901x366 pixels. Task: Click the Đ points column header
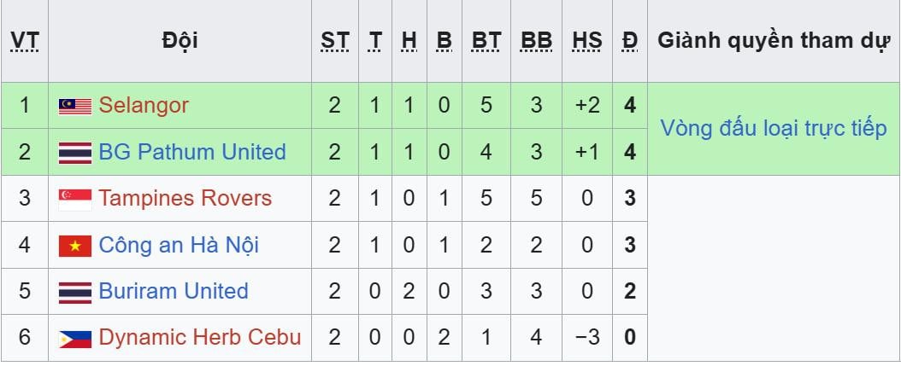(x=630, y=41)
